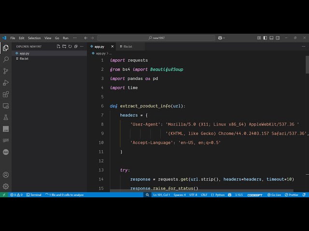Open the Extensions view
This screenshot has height=231, width=309.
[6, 94]
